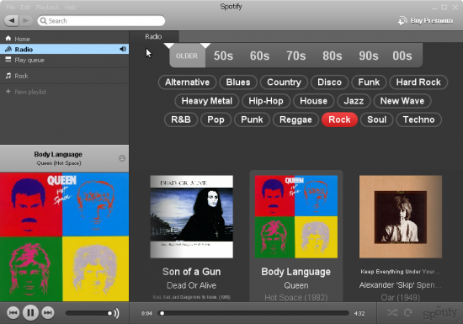Open Play queue in the sidebar
The height and width of the screenshot is (324, 463).
[64, 60]
